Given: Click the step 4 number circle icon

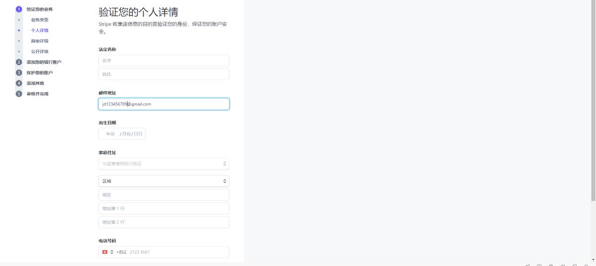Looking at the screenshot, I should (19, 83).
